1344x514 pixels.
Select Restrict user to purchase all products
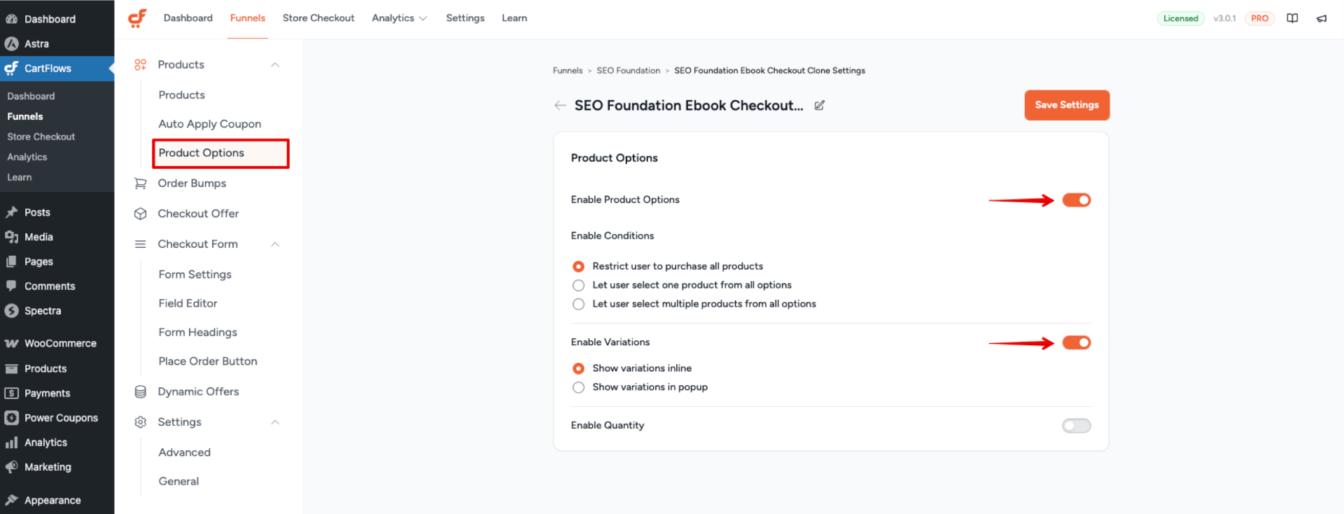click(x=578, y=267)
